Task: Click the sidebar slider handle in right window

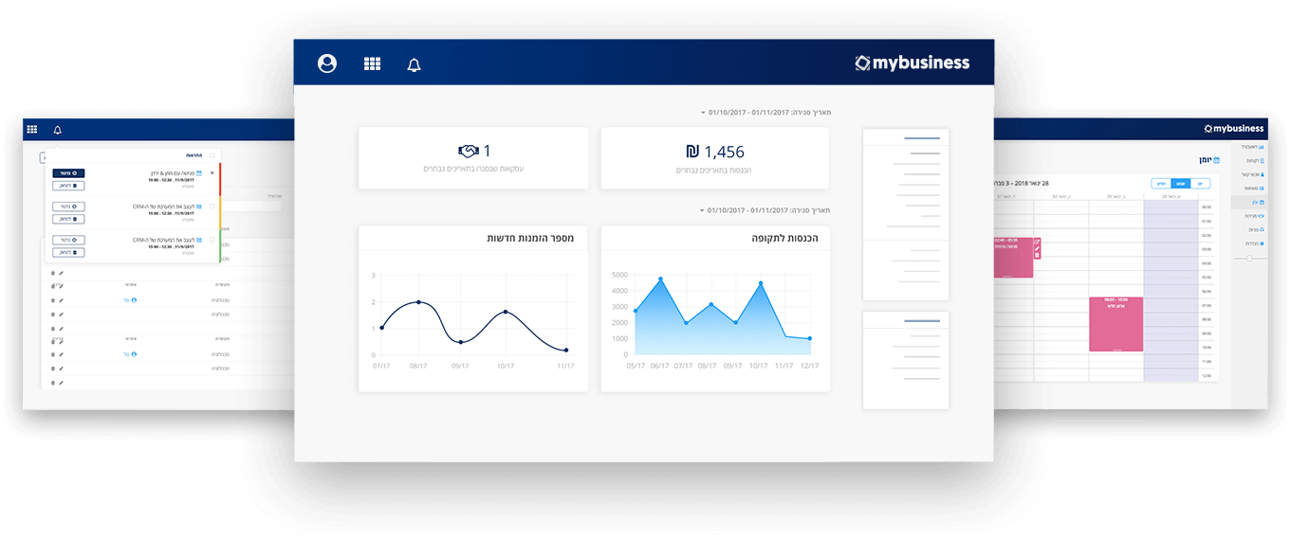Action: tap(1249, 259)
